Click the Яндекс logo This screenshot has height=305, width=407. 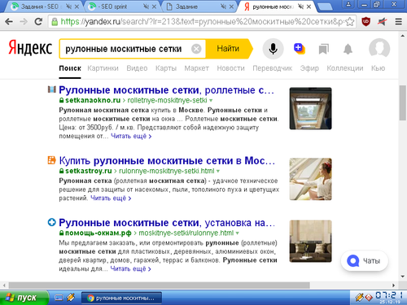click(x=30, y=48)
